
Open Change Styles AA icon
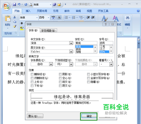coord(116,19)
